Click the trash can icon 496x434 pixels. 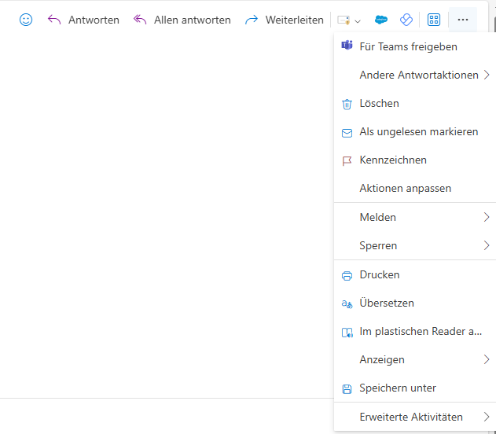click(347, 104)
